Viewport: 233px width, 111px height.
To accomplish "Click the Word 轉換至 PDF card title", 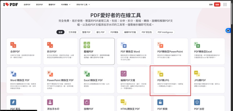I will tap(20, 80).
